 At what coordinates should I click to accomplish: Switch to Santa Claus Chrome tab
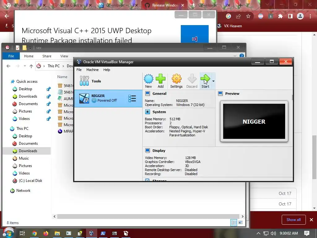tap(72, 5)
